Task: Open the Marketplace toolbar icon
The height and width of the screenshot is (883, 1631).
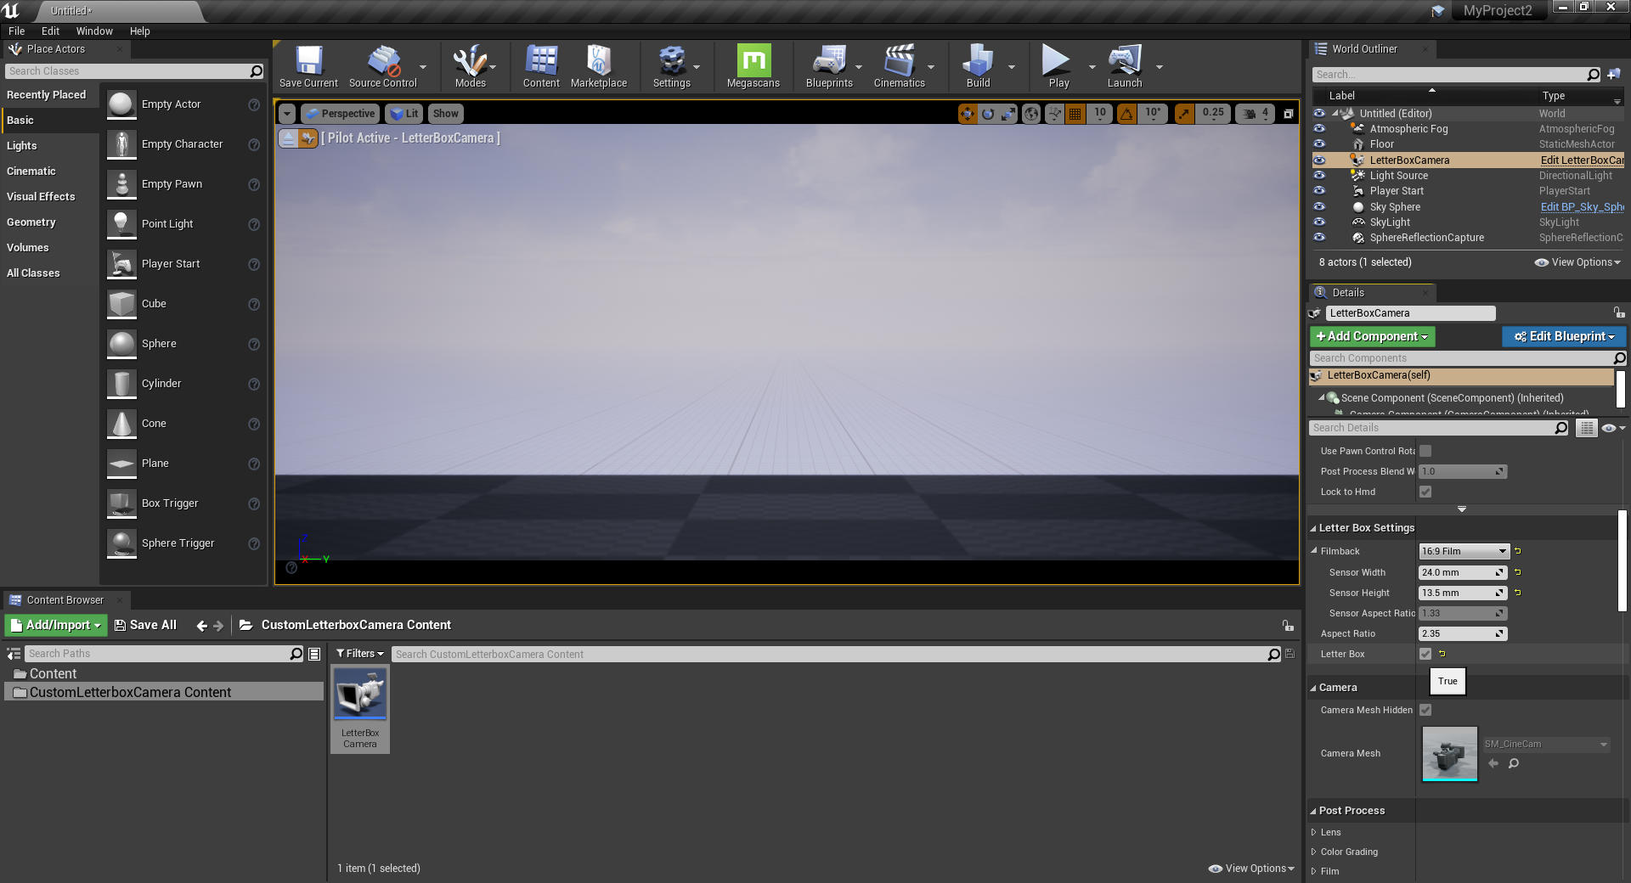Action: pyautogui.click(x=599, y=66)
